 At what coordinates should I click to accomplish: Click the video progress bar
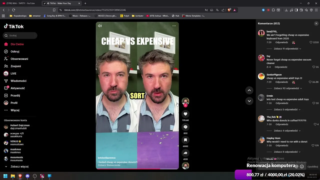[x=137, y=169]
